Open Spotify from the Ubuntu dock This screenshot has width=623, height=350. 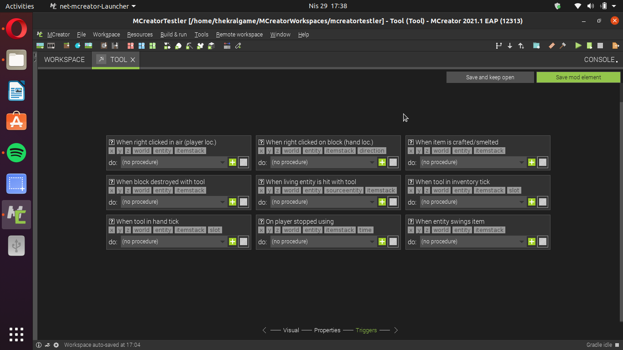[16, 153]
